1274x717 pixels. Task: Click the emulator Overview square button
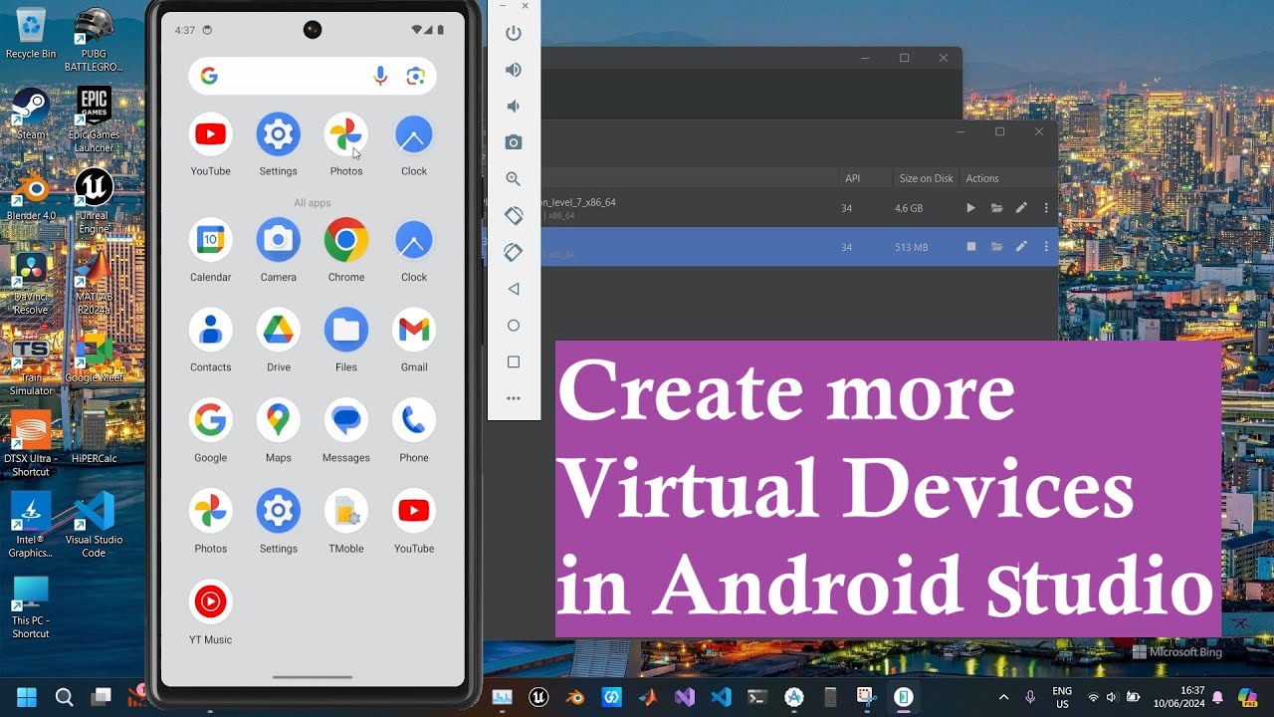514,362
